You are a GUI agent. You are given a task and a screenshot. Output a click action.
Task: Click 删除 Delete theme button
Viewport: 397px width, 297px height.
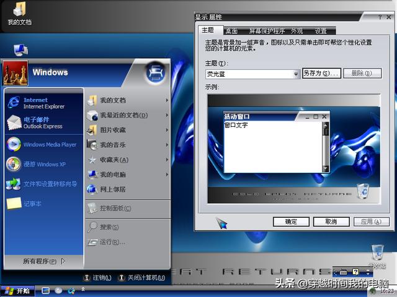tap(362, 74)
